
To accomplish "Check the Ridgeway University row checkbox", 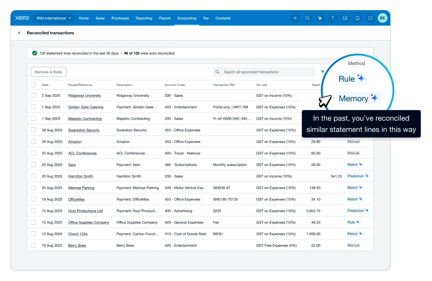I will (33, 95).
